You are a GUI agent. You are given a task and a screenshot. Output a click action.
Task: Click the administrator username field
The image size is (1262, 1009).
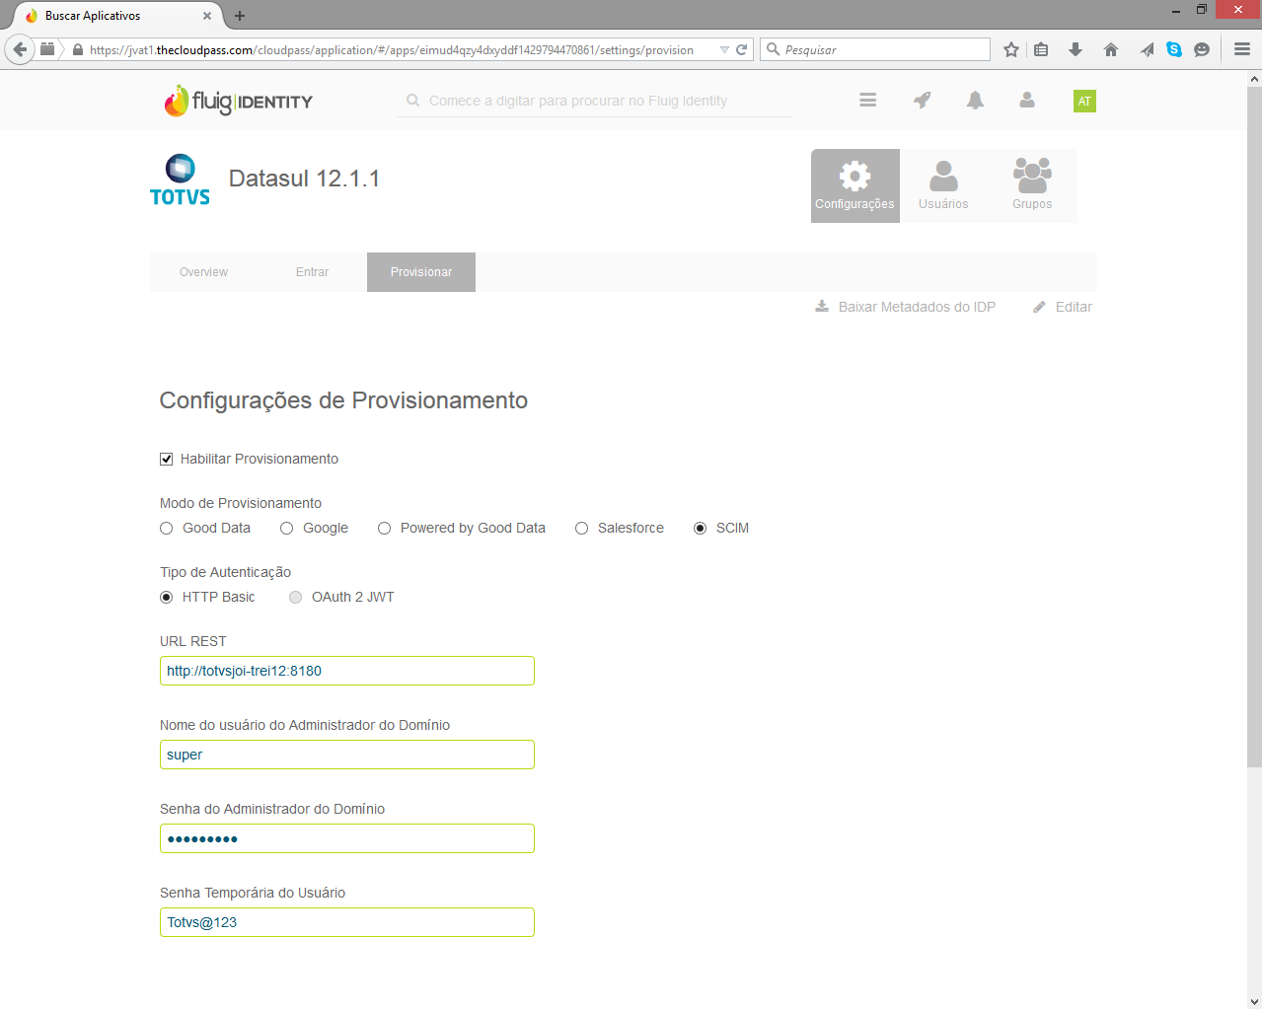(x=347, y=755)
